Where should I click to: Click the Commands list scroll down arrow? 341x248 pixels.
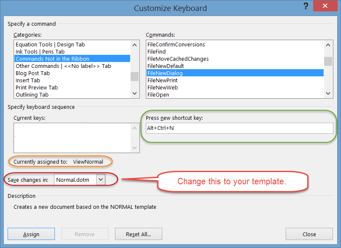(x=328, y=93)
